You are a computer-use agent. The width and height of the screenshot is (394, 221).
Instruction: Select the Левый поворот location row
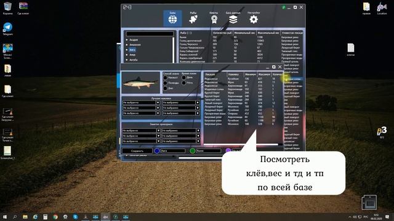click(243, 103)
